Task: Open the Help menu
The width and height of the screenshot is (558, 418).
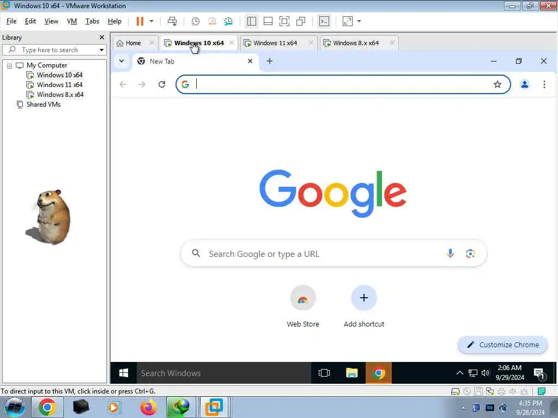Action: click(114, 21)
